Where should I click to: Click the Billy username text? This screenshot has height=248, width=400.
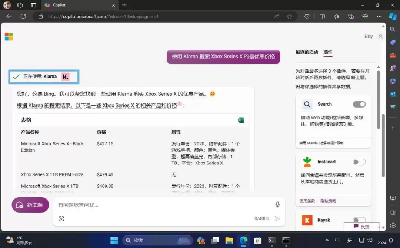pos(369,37)
